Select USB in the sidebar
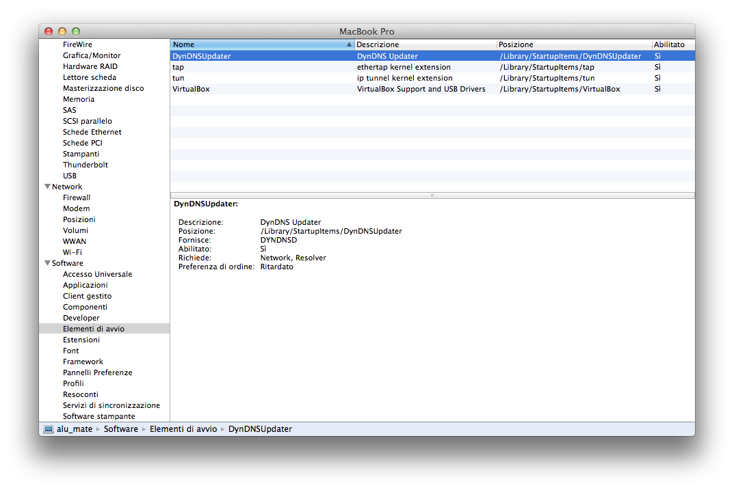The image size is (734, 490). point(70,176)
